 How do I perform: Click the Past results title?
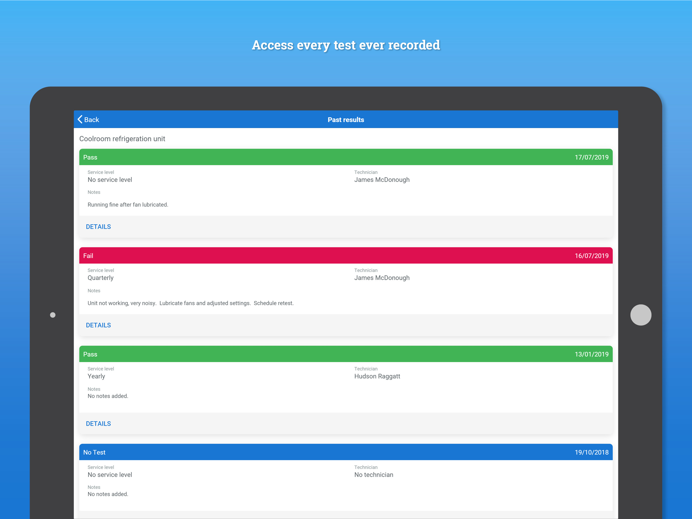(x=346, y=120)
